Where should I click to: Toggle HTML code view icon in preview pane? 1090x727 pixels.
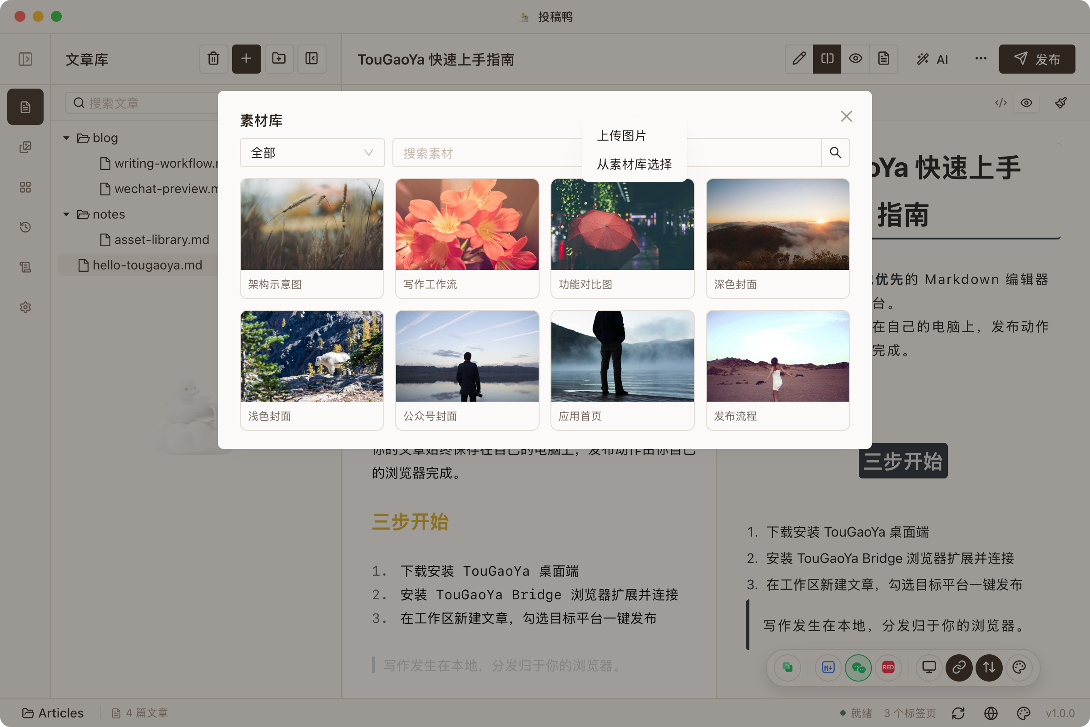(1001, 103)
